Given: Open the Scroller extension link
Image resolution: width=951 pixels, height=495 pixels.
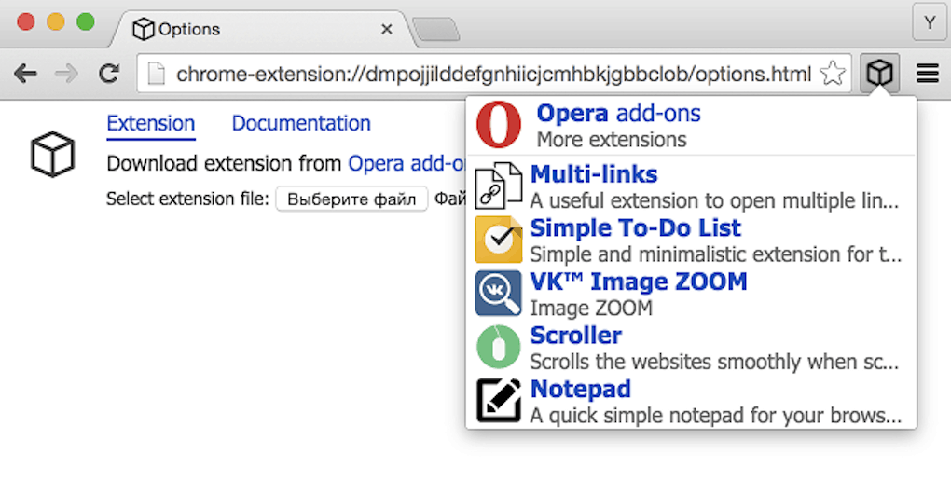Looking at the screenshot, I should (575, 336).
